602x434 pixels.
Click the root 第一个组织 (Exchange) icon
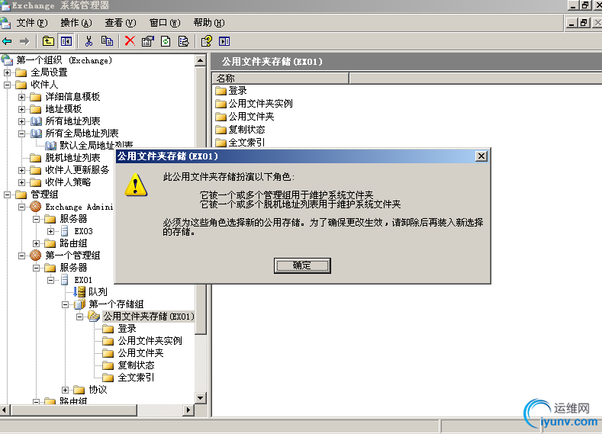tap(7, 60)
